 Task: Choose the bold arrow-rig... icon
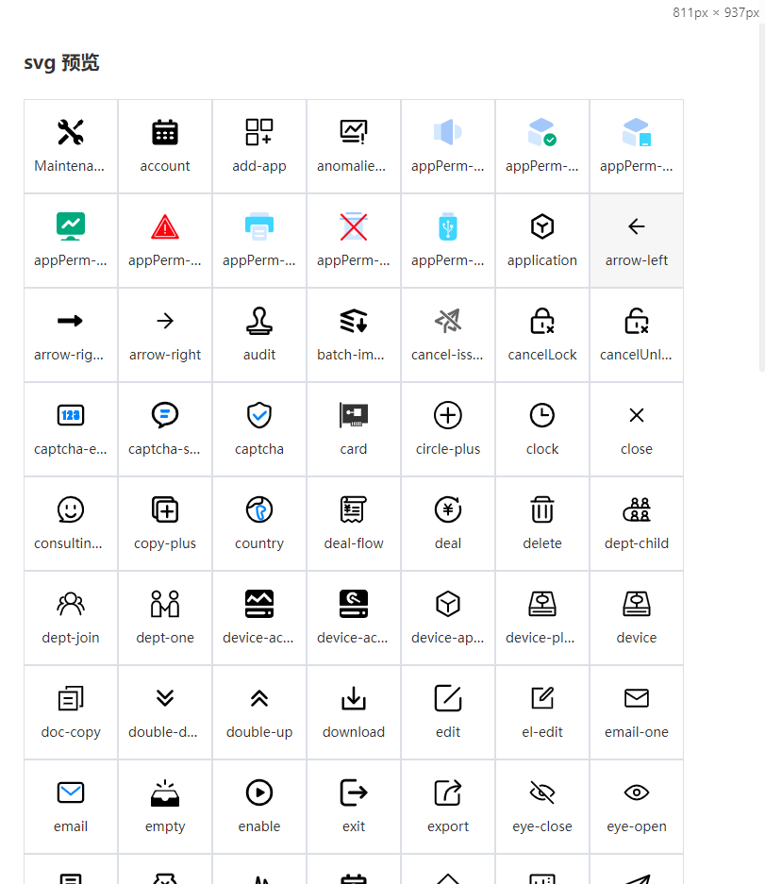point(71,321)
